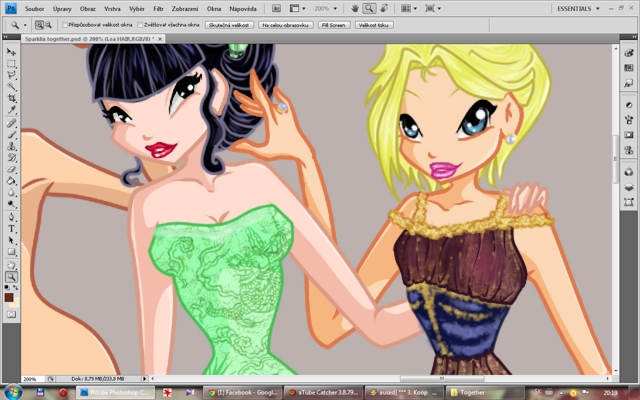Pick the Rotate View tool in the application bar
Image resolution: width=640 pixels, height=400 pixels.
(384, 8)
